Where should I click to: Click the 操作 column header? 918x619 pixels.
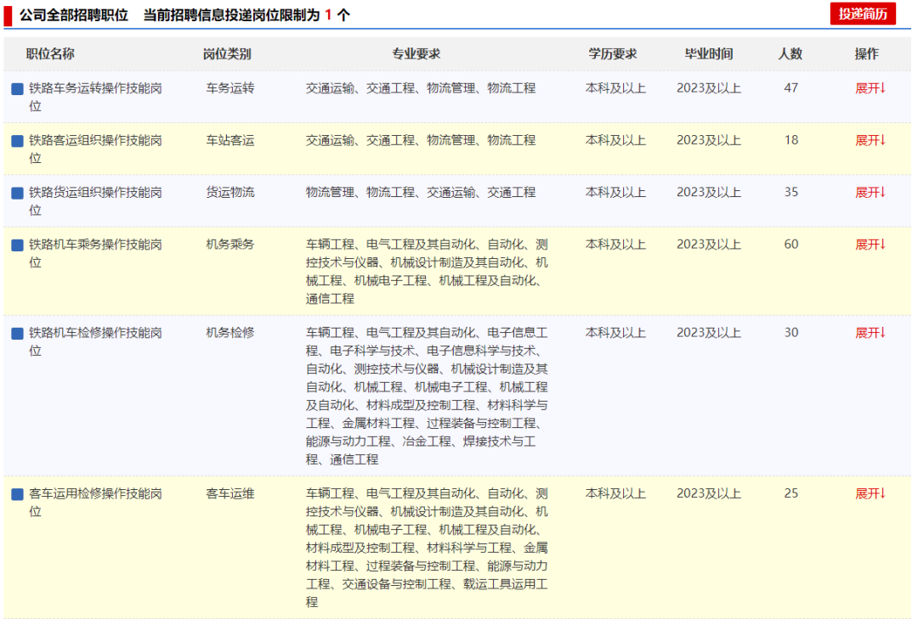[866, 53]
